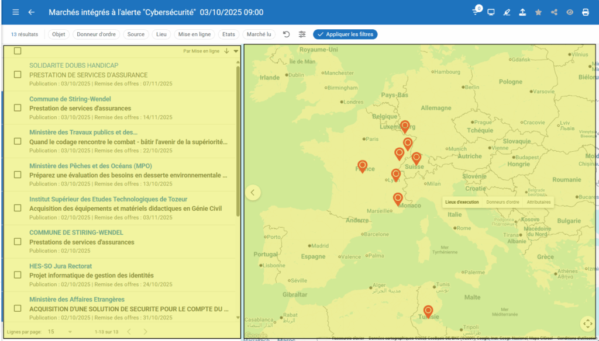The image size is (599, 341).
Task: Open advanced filter settings sliders icon
Action: [302, 34]
